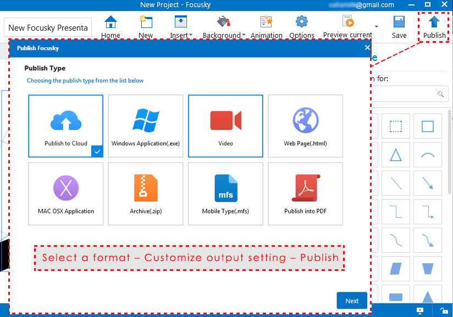Click the Next button
Viewport: 453px width, 317px height.
(x=352, y=301)
